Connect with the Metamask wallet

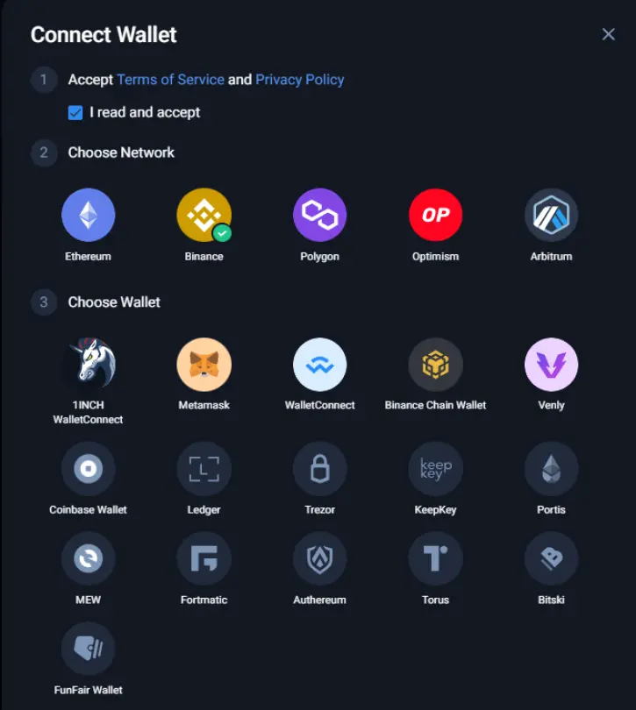coord(204,365)
